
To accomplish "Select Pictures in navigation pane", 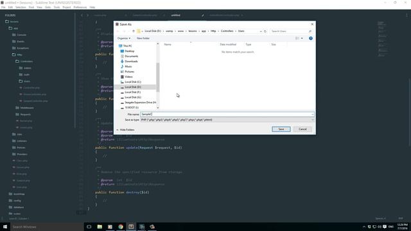I will point(130,71).
